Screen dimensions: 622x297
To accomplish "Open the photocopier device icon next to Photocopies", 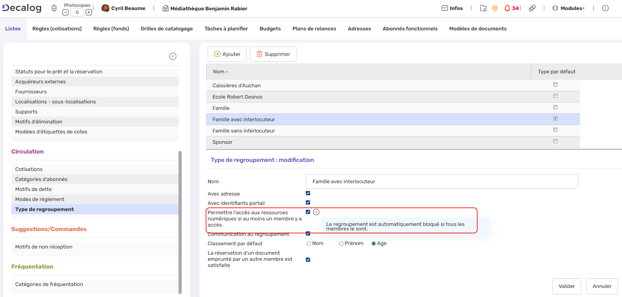I will 54,8.
